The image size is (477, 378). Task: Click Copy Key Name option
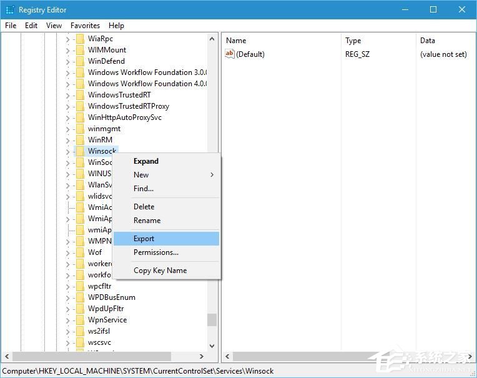point(160,271)
